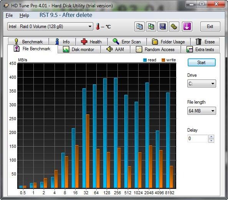228x200 pixels.
Task: Click the 'File length' label
Action: point(196,102)
